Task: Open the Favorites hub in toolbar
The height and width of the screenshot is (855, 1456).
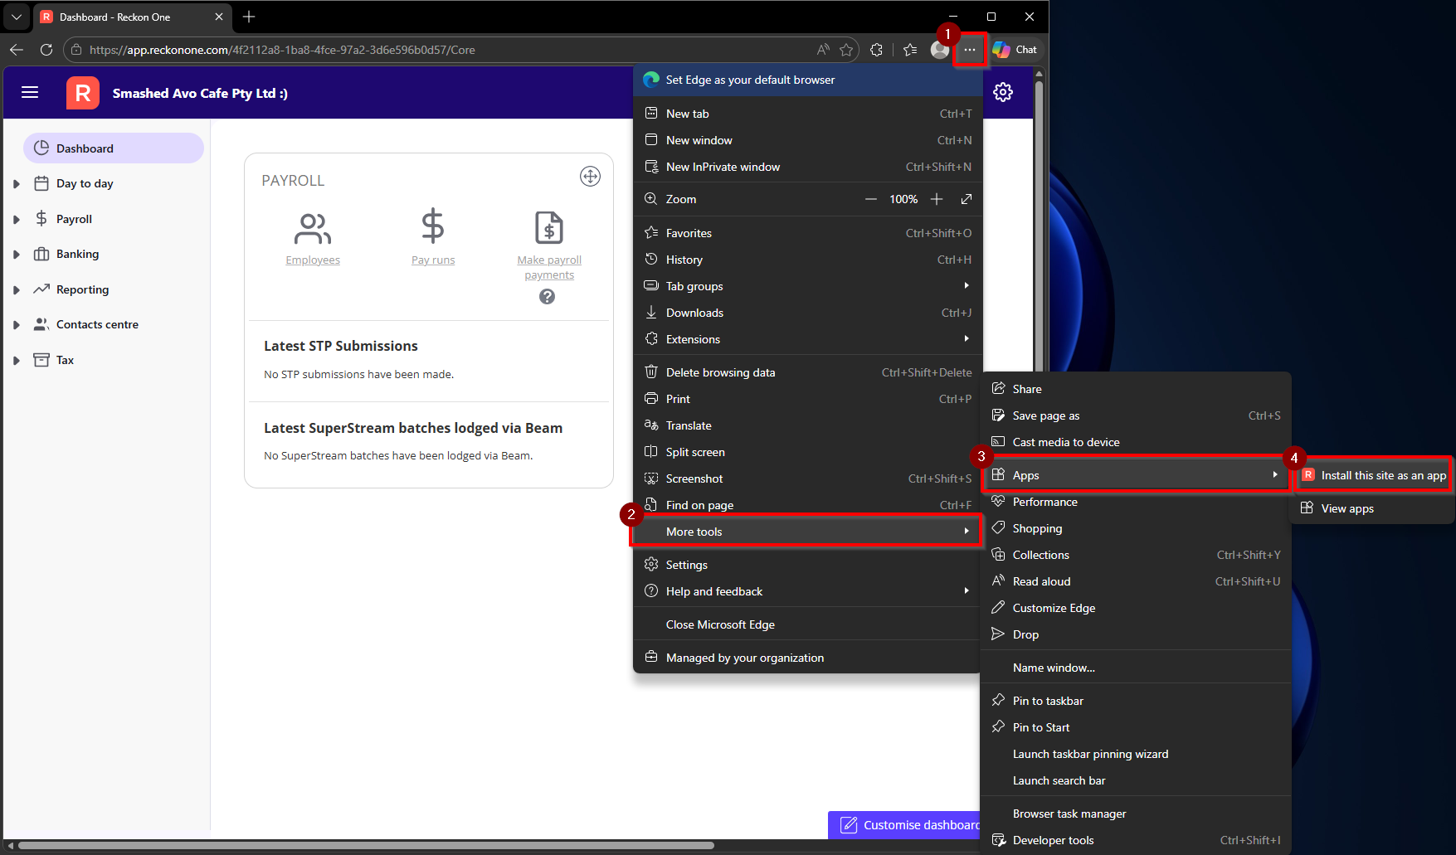Action: [910, 50]
